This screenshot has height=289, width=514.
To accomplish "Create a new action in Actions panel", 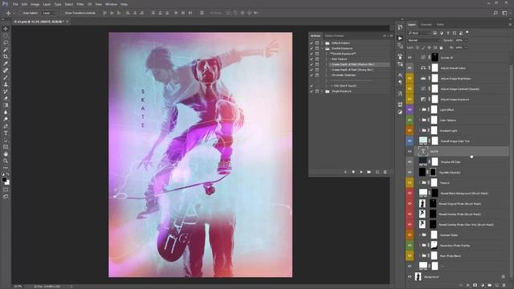I will coord(377,172).
